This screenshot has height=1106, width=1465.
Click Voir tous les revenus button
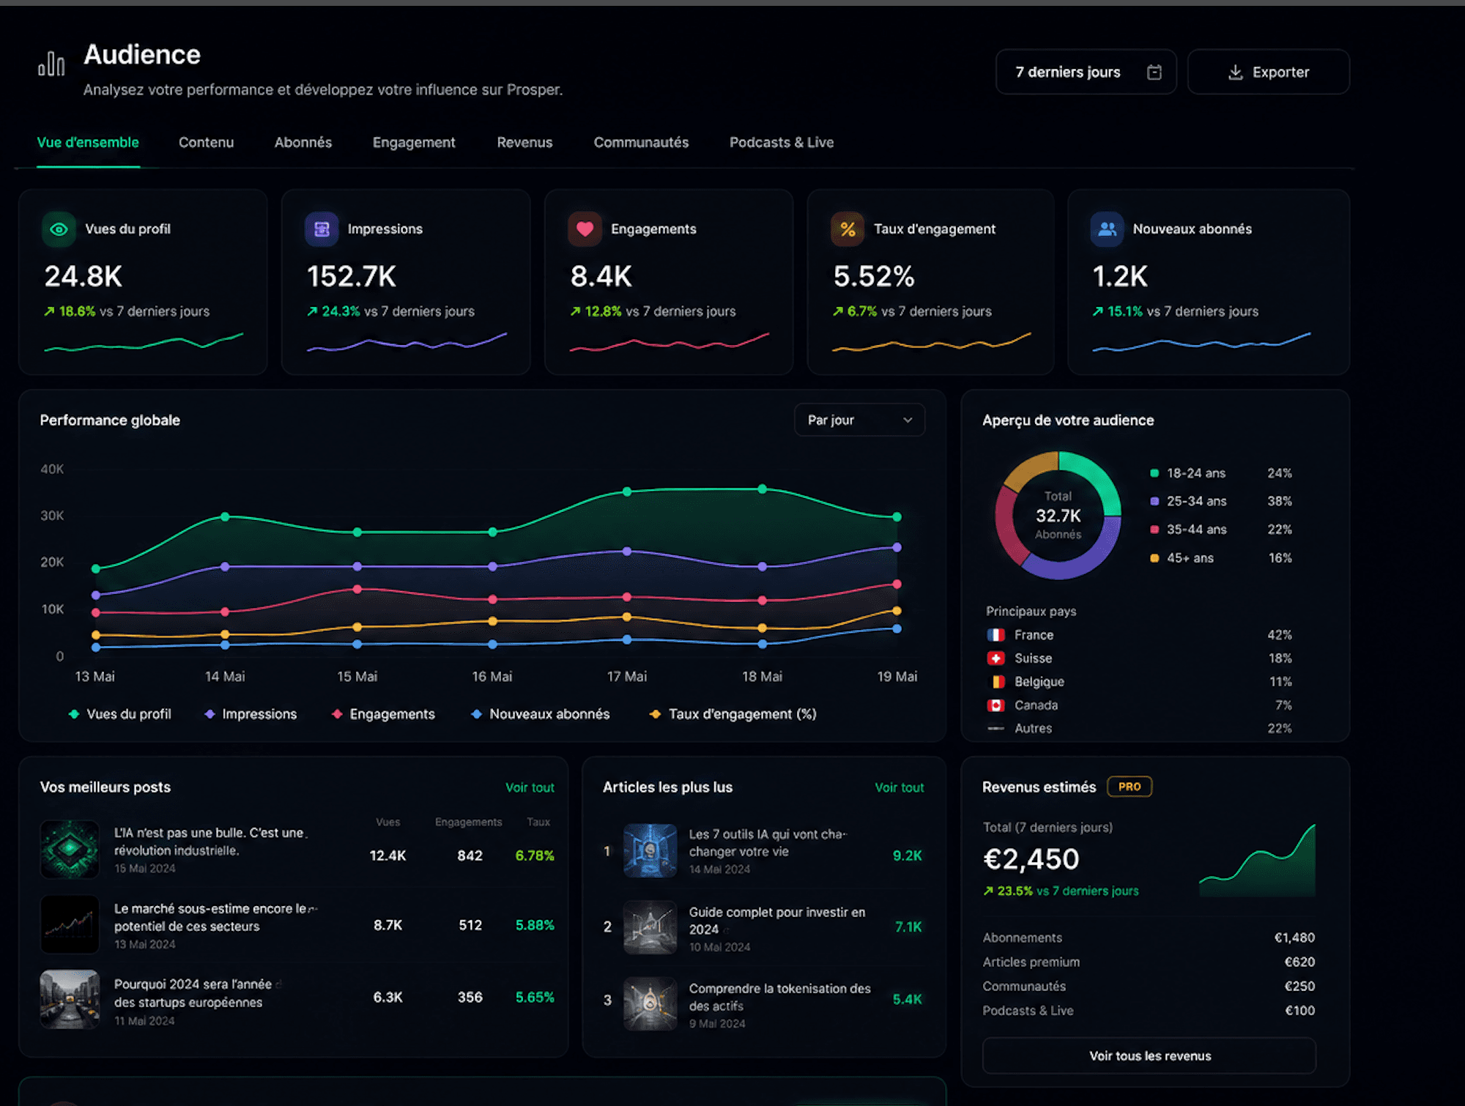(x=1149, y=1056)
